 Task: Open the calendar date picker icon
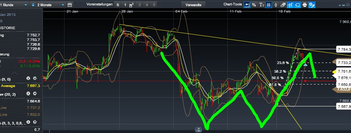[70, 5]
